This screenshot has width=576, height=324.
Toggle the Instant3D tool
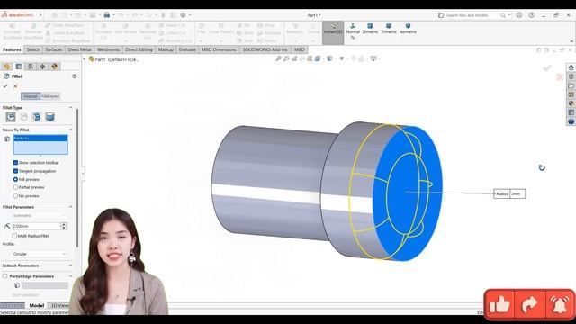(333, 31)
